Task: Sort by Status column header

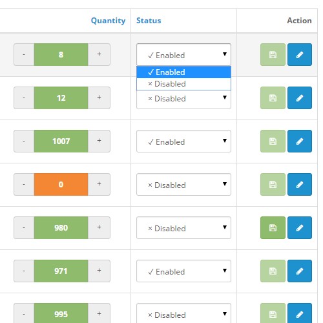Action: (x=149, y=21)
